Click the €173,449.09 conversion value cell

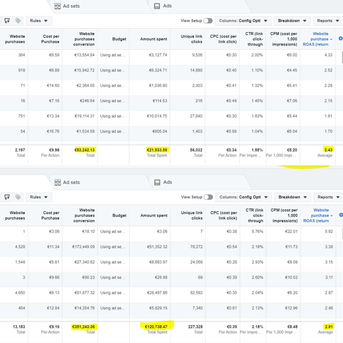[83, 247]
